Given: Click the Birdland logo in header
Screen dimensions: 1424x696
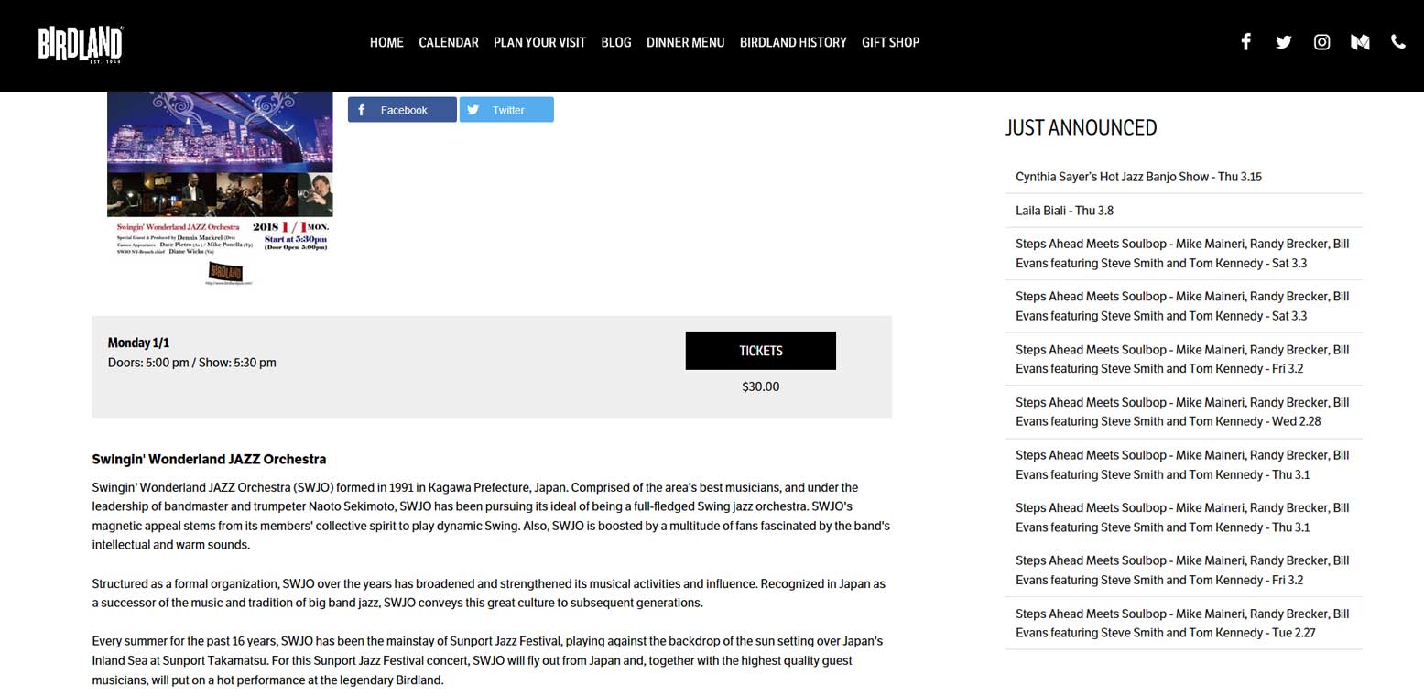Looking at the screenshot, I should 81,44.
